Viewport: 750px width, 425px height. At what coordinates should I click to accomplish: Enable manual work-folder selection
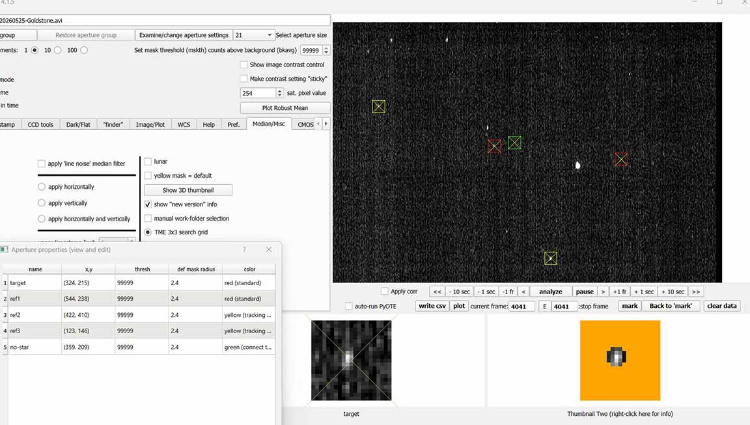148,218
